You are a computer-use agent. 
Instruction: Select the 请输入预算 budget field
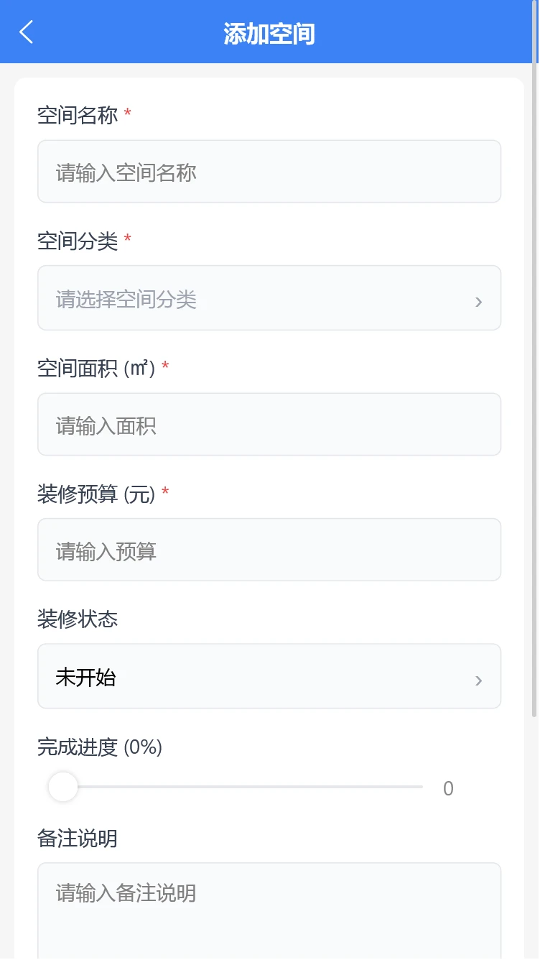click(x=269, y=549)
